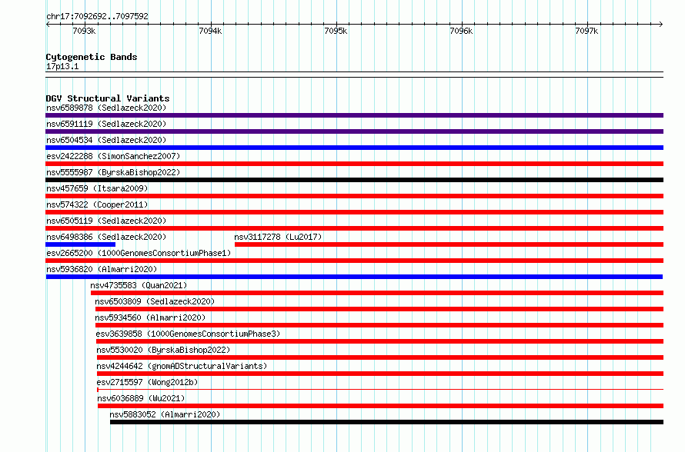Click the 7096k ruler mark
Screen dimensions: 685x452
click(x=461, y=31)
